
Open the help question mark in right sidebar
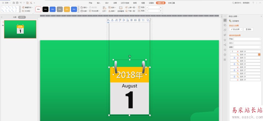point(225,55)
